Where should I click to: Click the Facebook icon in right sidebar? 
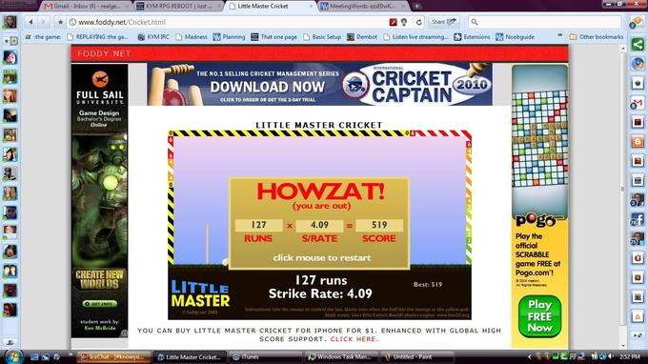pos(638,219)
